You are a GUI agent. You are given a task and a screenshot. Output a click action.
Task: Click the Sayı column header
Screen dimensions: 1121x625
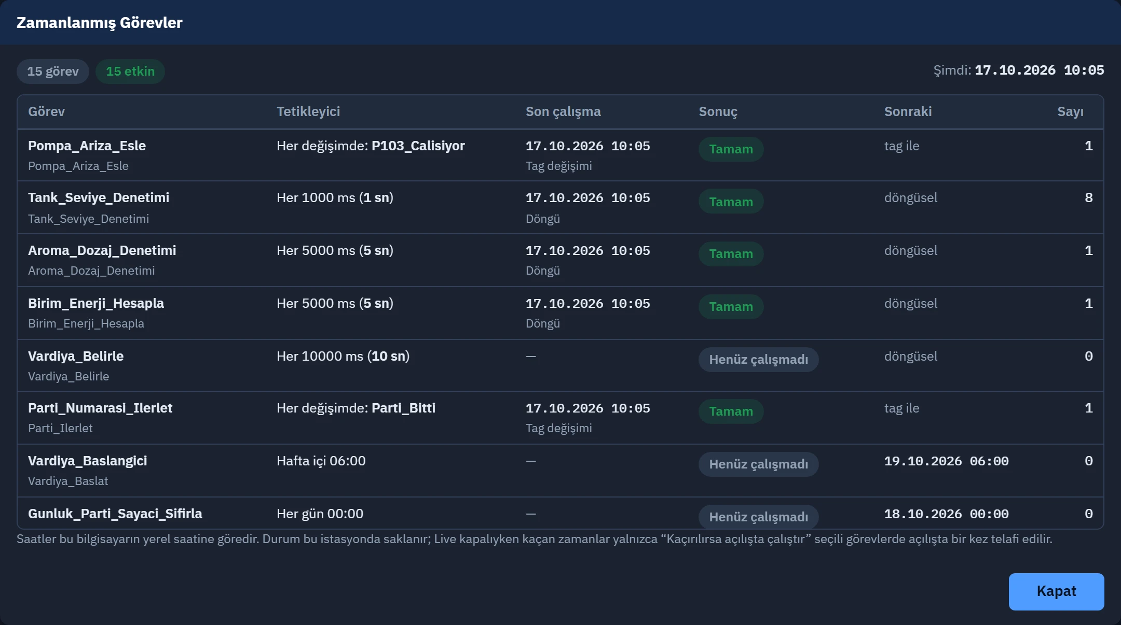click(x=1070, y=111)
